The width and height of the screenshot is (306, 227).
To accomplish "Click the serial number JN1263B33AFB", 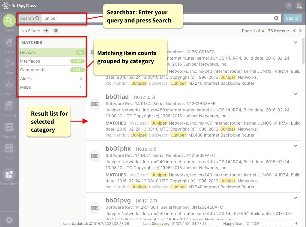I will pyautogui.click(x=200, y=104).
